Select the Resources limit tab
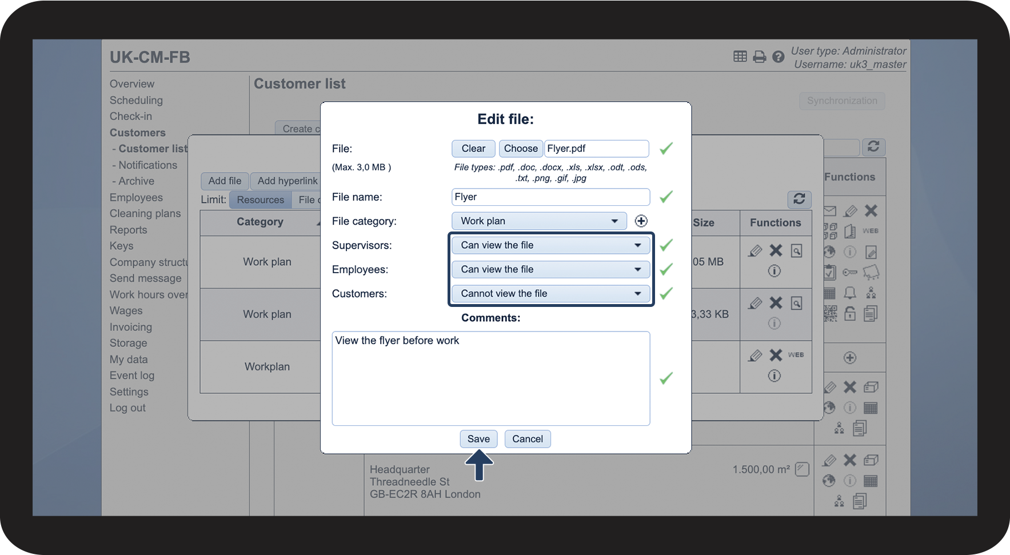The width and height of the screenshot is (1010, 555). click(x=260, y=199)
